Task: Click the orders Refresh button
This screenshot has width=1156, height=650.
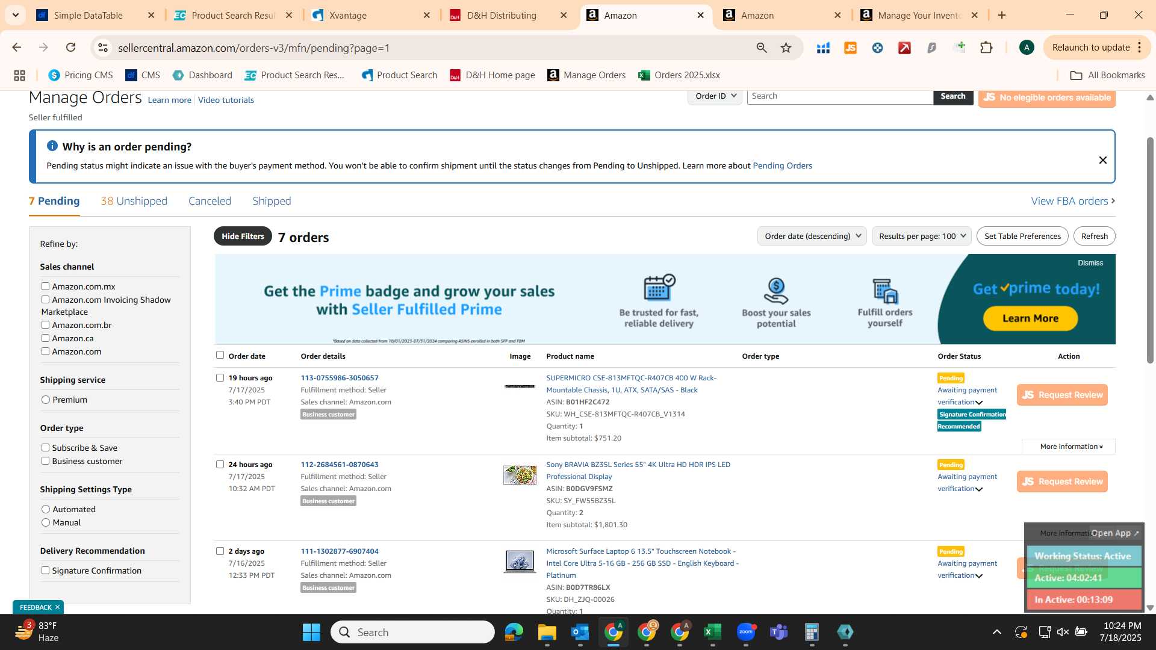Action: click(1094, 236)
